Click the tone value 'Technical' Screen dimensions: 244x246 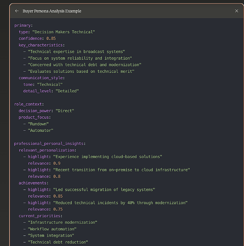(x=50, y=84)
